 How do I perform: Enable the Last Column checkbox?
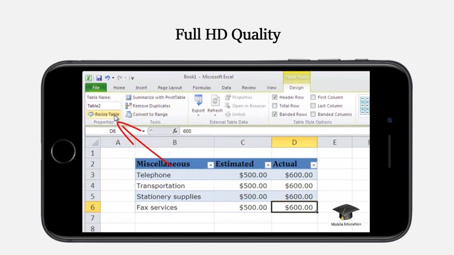coord(313,106)
